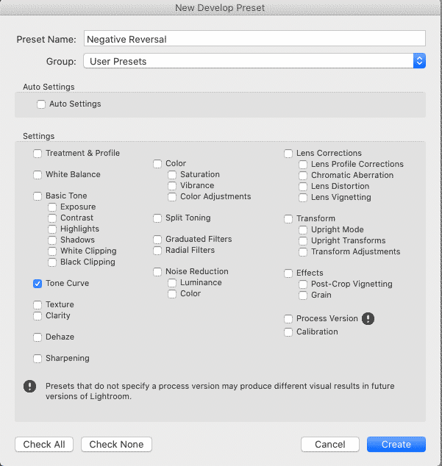Enable Treatment & Profile checkbox
The width and height of the screenshot is (442, 466).
coord(38,154)
